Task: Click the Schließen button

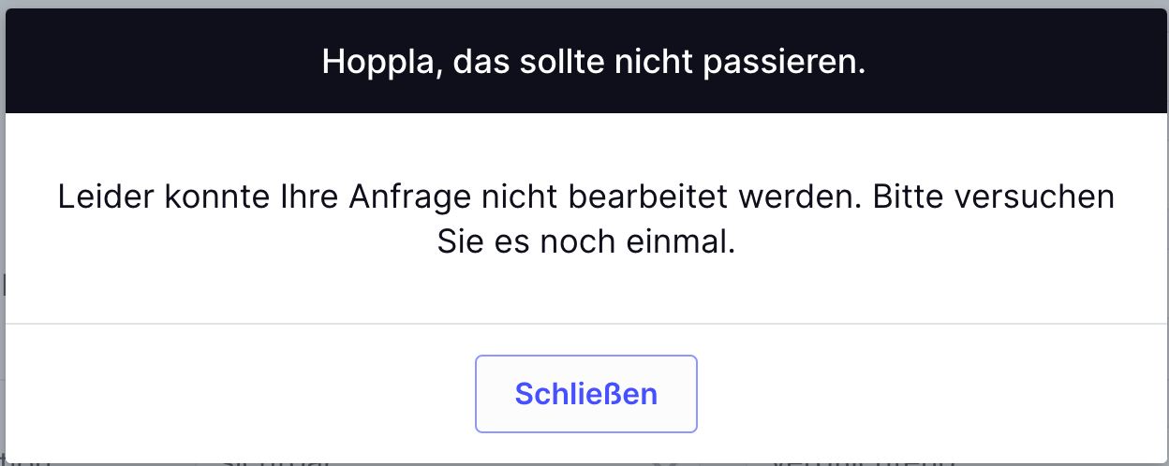Action: point(585,394)
